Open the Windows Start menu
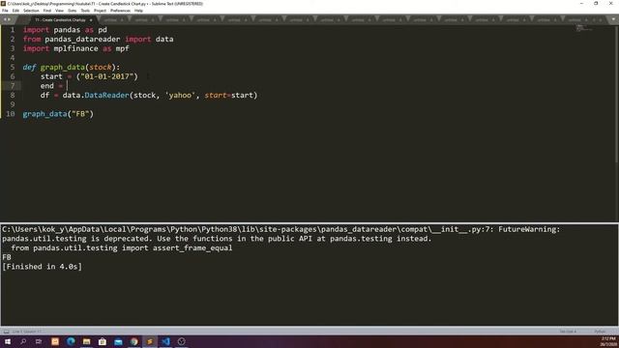This screenshot has width=619, height=348. click(8, 341)
